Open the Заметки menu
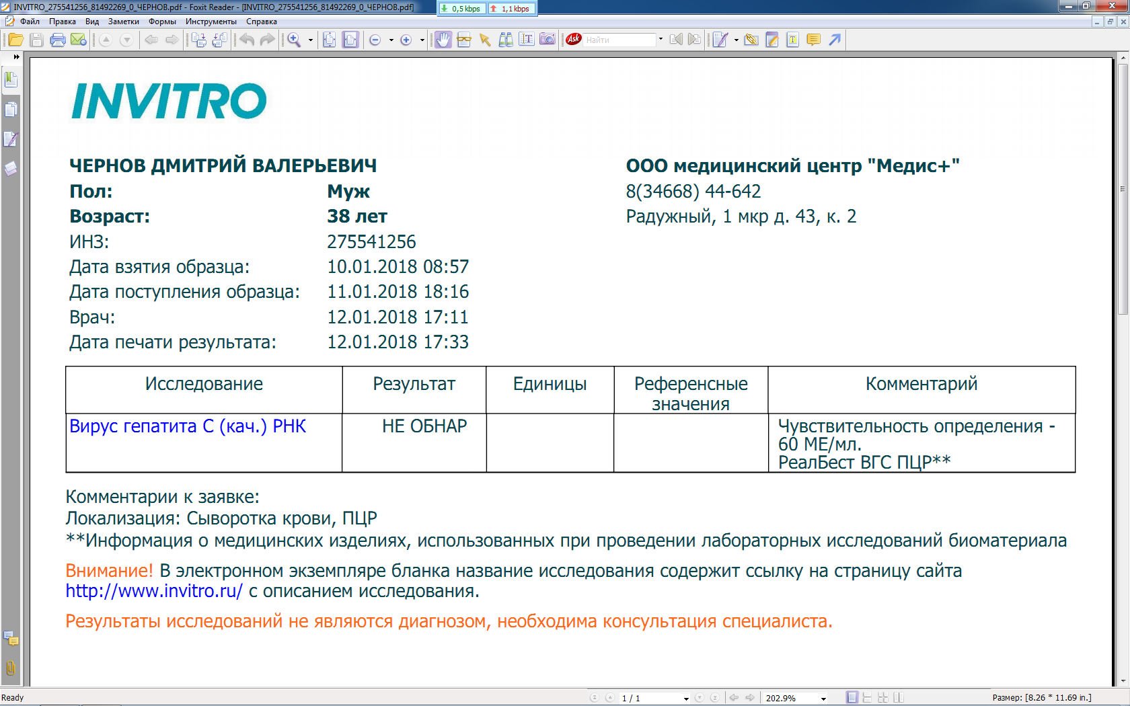 pyautogui.click(x=124, y=22)
